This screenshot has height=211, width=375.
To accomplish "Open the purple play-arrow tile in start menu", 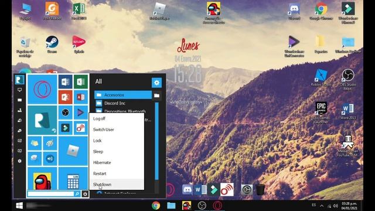I will pos(81,113).
